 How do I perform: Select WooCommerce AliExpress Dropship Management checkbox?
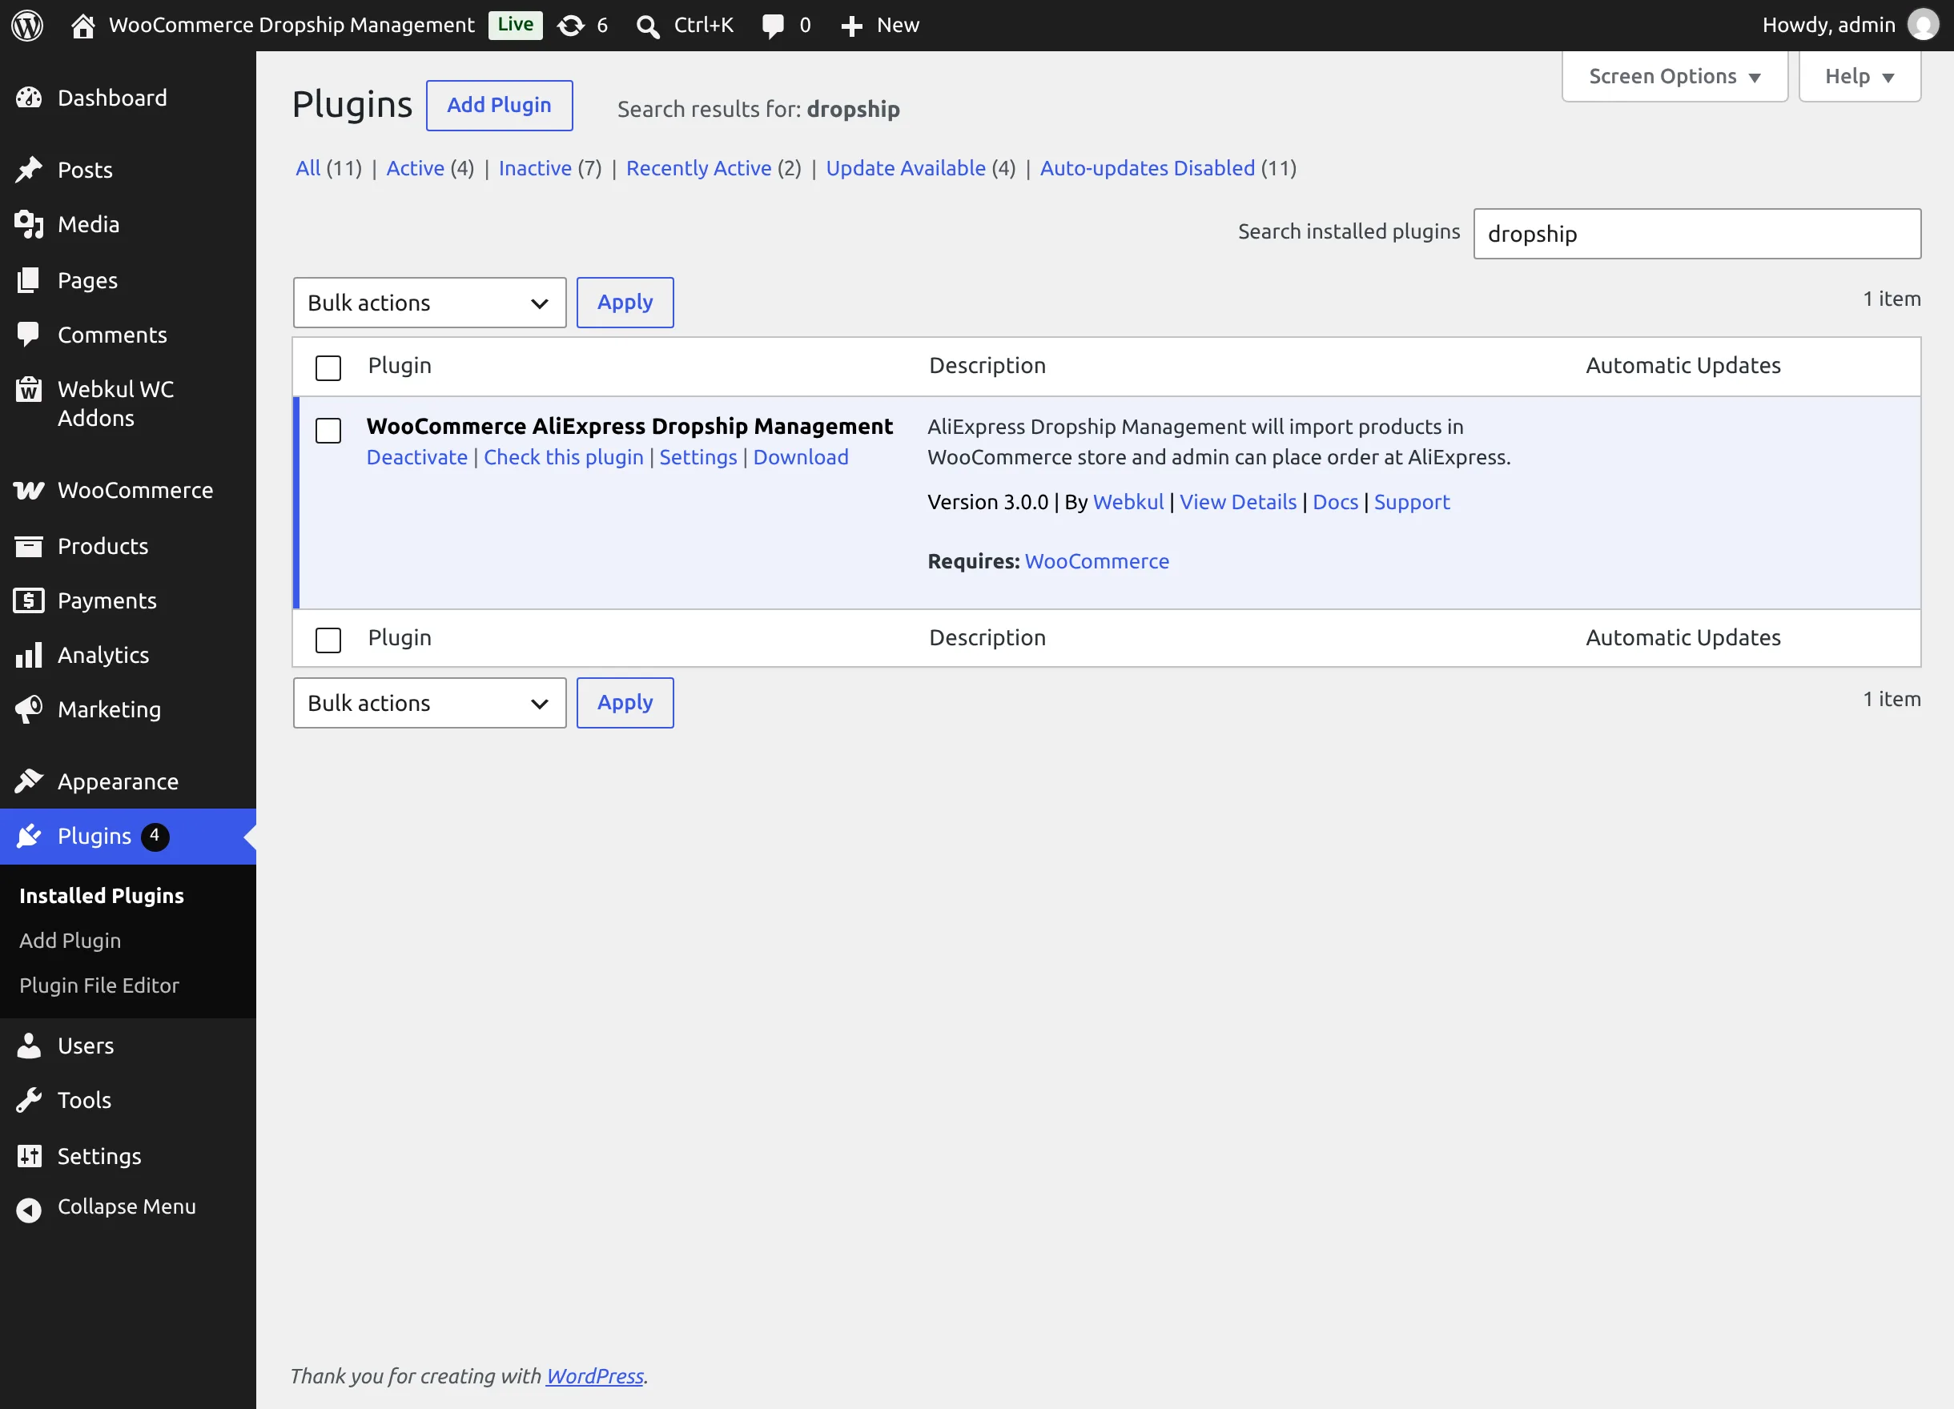click(328, 431)
